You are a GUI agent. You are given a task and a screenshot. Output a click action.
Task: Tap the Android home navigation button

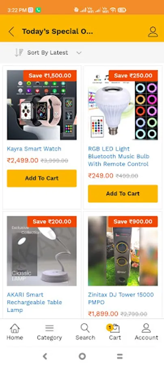pos(82,356)
